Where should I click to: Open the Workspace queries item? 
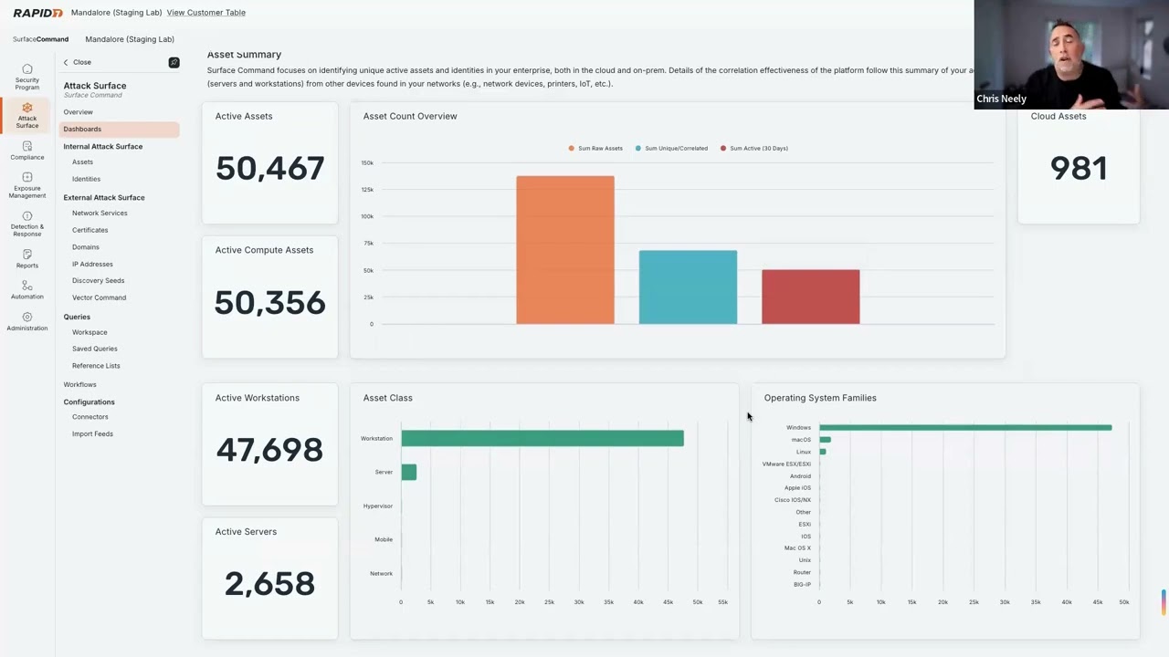[x=90, y=332]
